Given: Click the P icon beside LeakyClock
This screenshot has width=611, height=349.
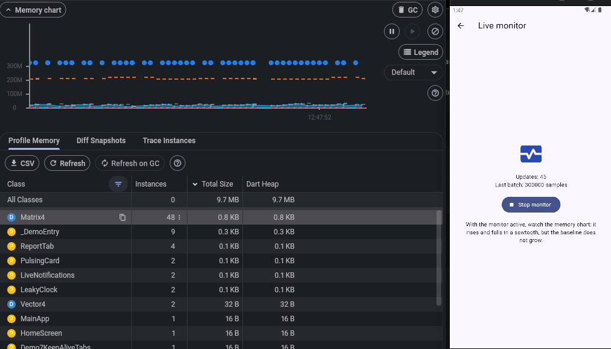Looking at the screenshot, I should pos(11,290).
